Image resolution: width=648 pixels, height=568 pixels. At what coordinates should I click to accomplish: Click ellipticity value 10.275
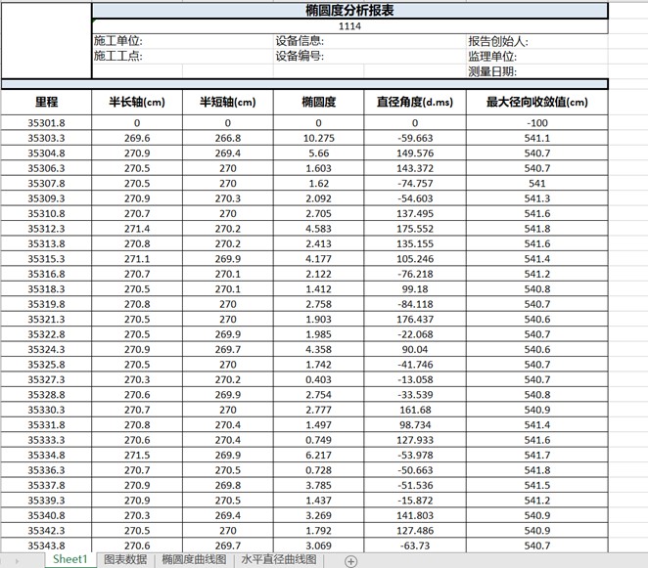point(319,138)
